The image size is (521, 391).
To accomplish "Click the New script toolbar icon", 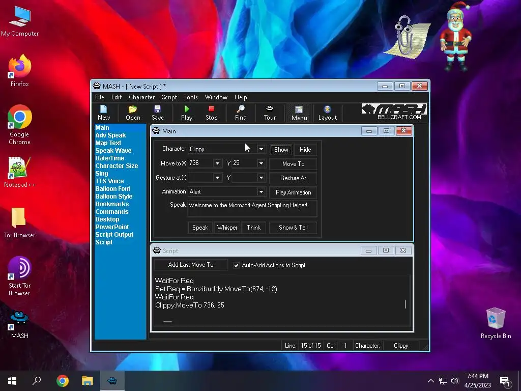I will 104,113.
